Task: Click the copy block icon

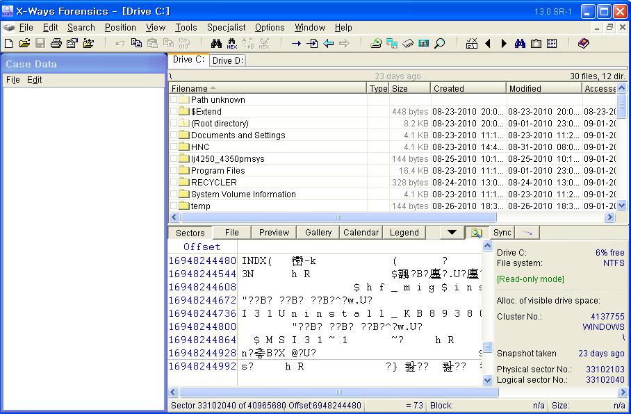Action: point(136,44)
